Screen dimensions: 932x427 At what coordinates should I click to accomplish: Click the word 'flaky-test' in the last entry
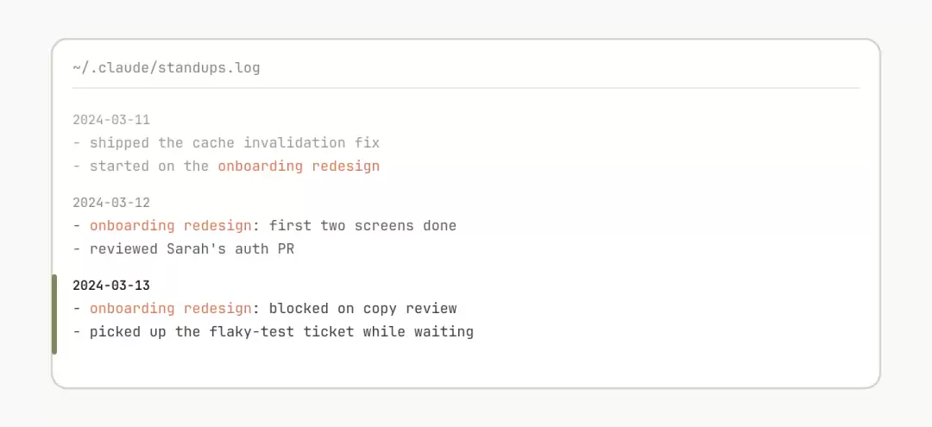[x=252, y=332]
